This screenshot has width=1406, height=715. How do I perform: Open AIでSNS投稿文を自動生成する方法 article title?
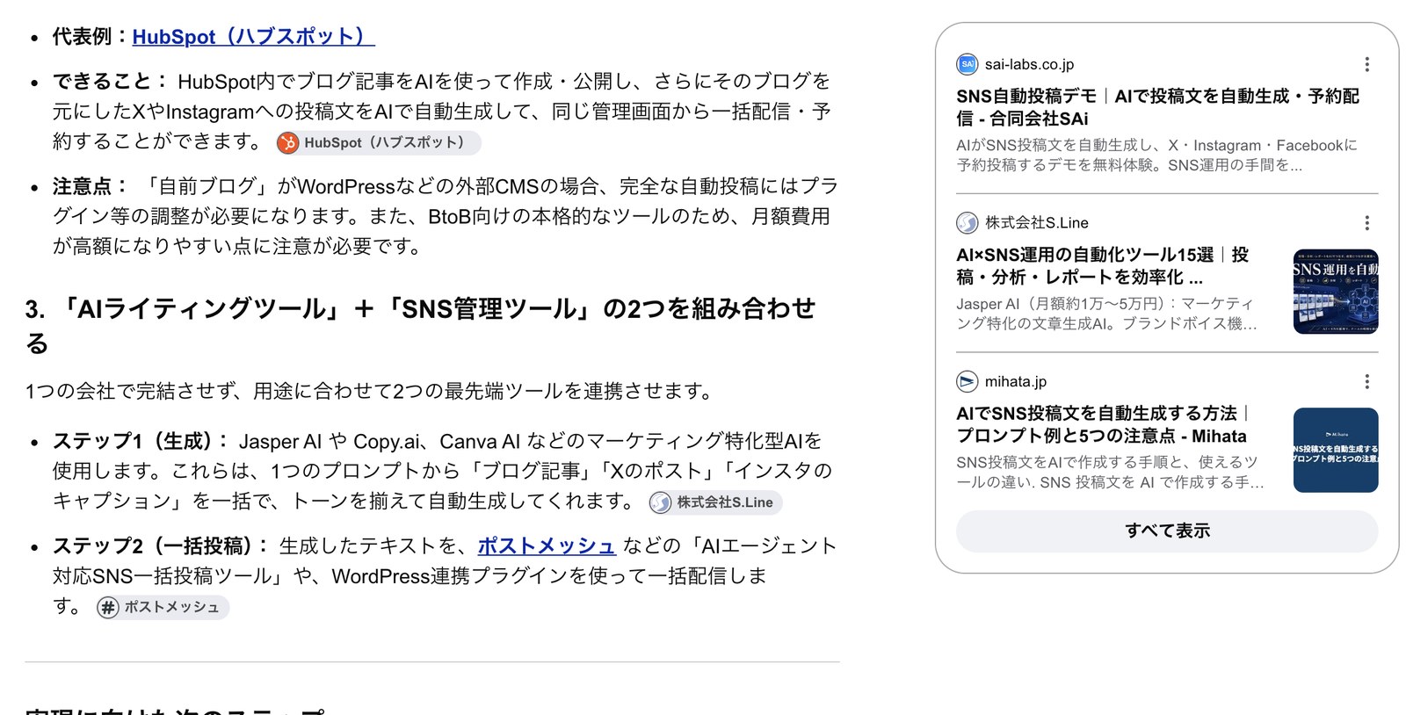click(1103, 424)
